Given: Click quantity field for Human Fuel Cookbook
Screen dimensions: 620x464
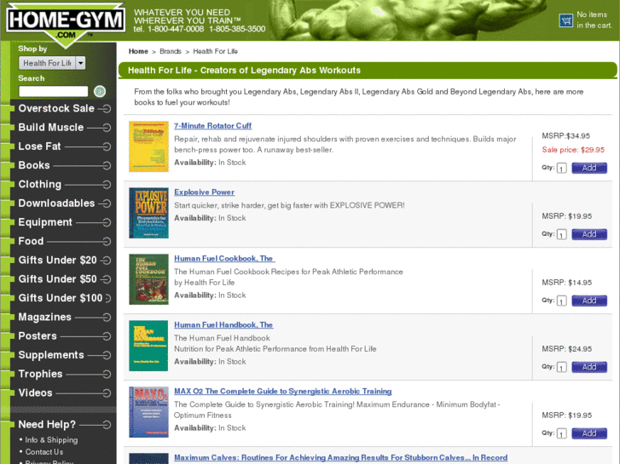Looking at the screenshot, I should pos(561,301).
